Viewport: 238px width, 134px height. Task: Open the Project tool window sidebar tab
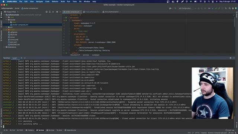pos(1,15)
